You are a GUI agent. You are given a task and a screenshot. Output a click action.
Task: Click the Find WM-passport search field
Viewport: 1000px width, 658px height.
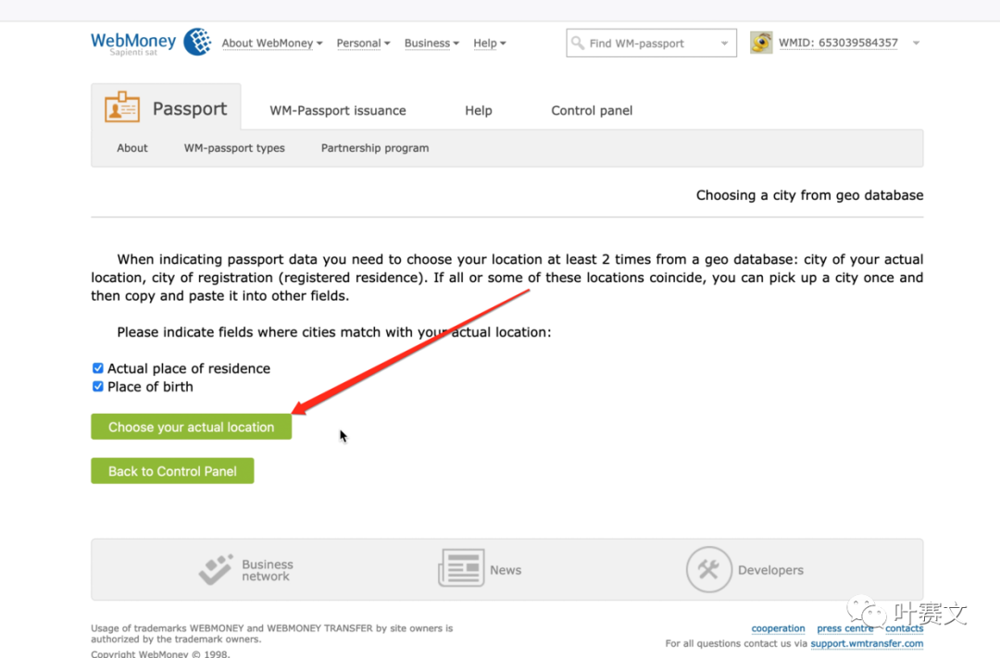click(650, 43)
